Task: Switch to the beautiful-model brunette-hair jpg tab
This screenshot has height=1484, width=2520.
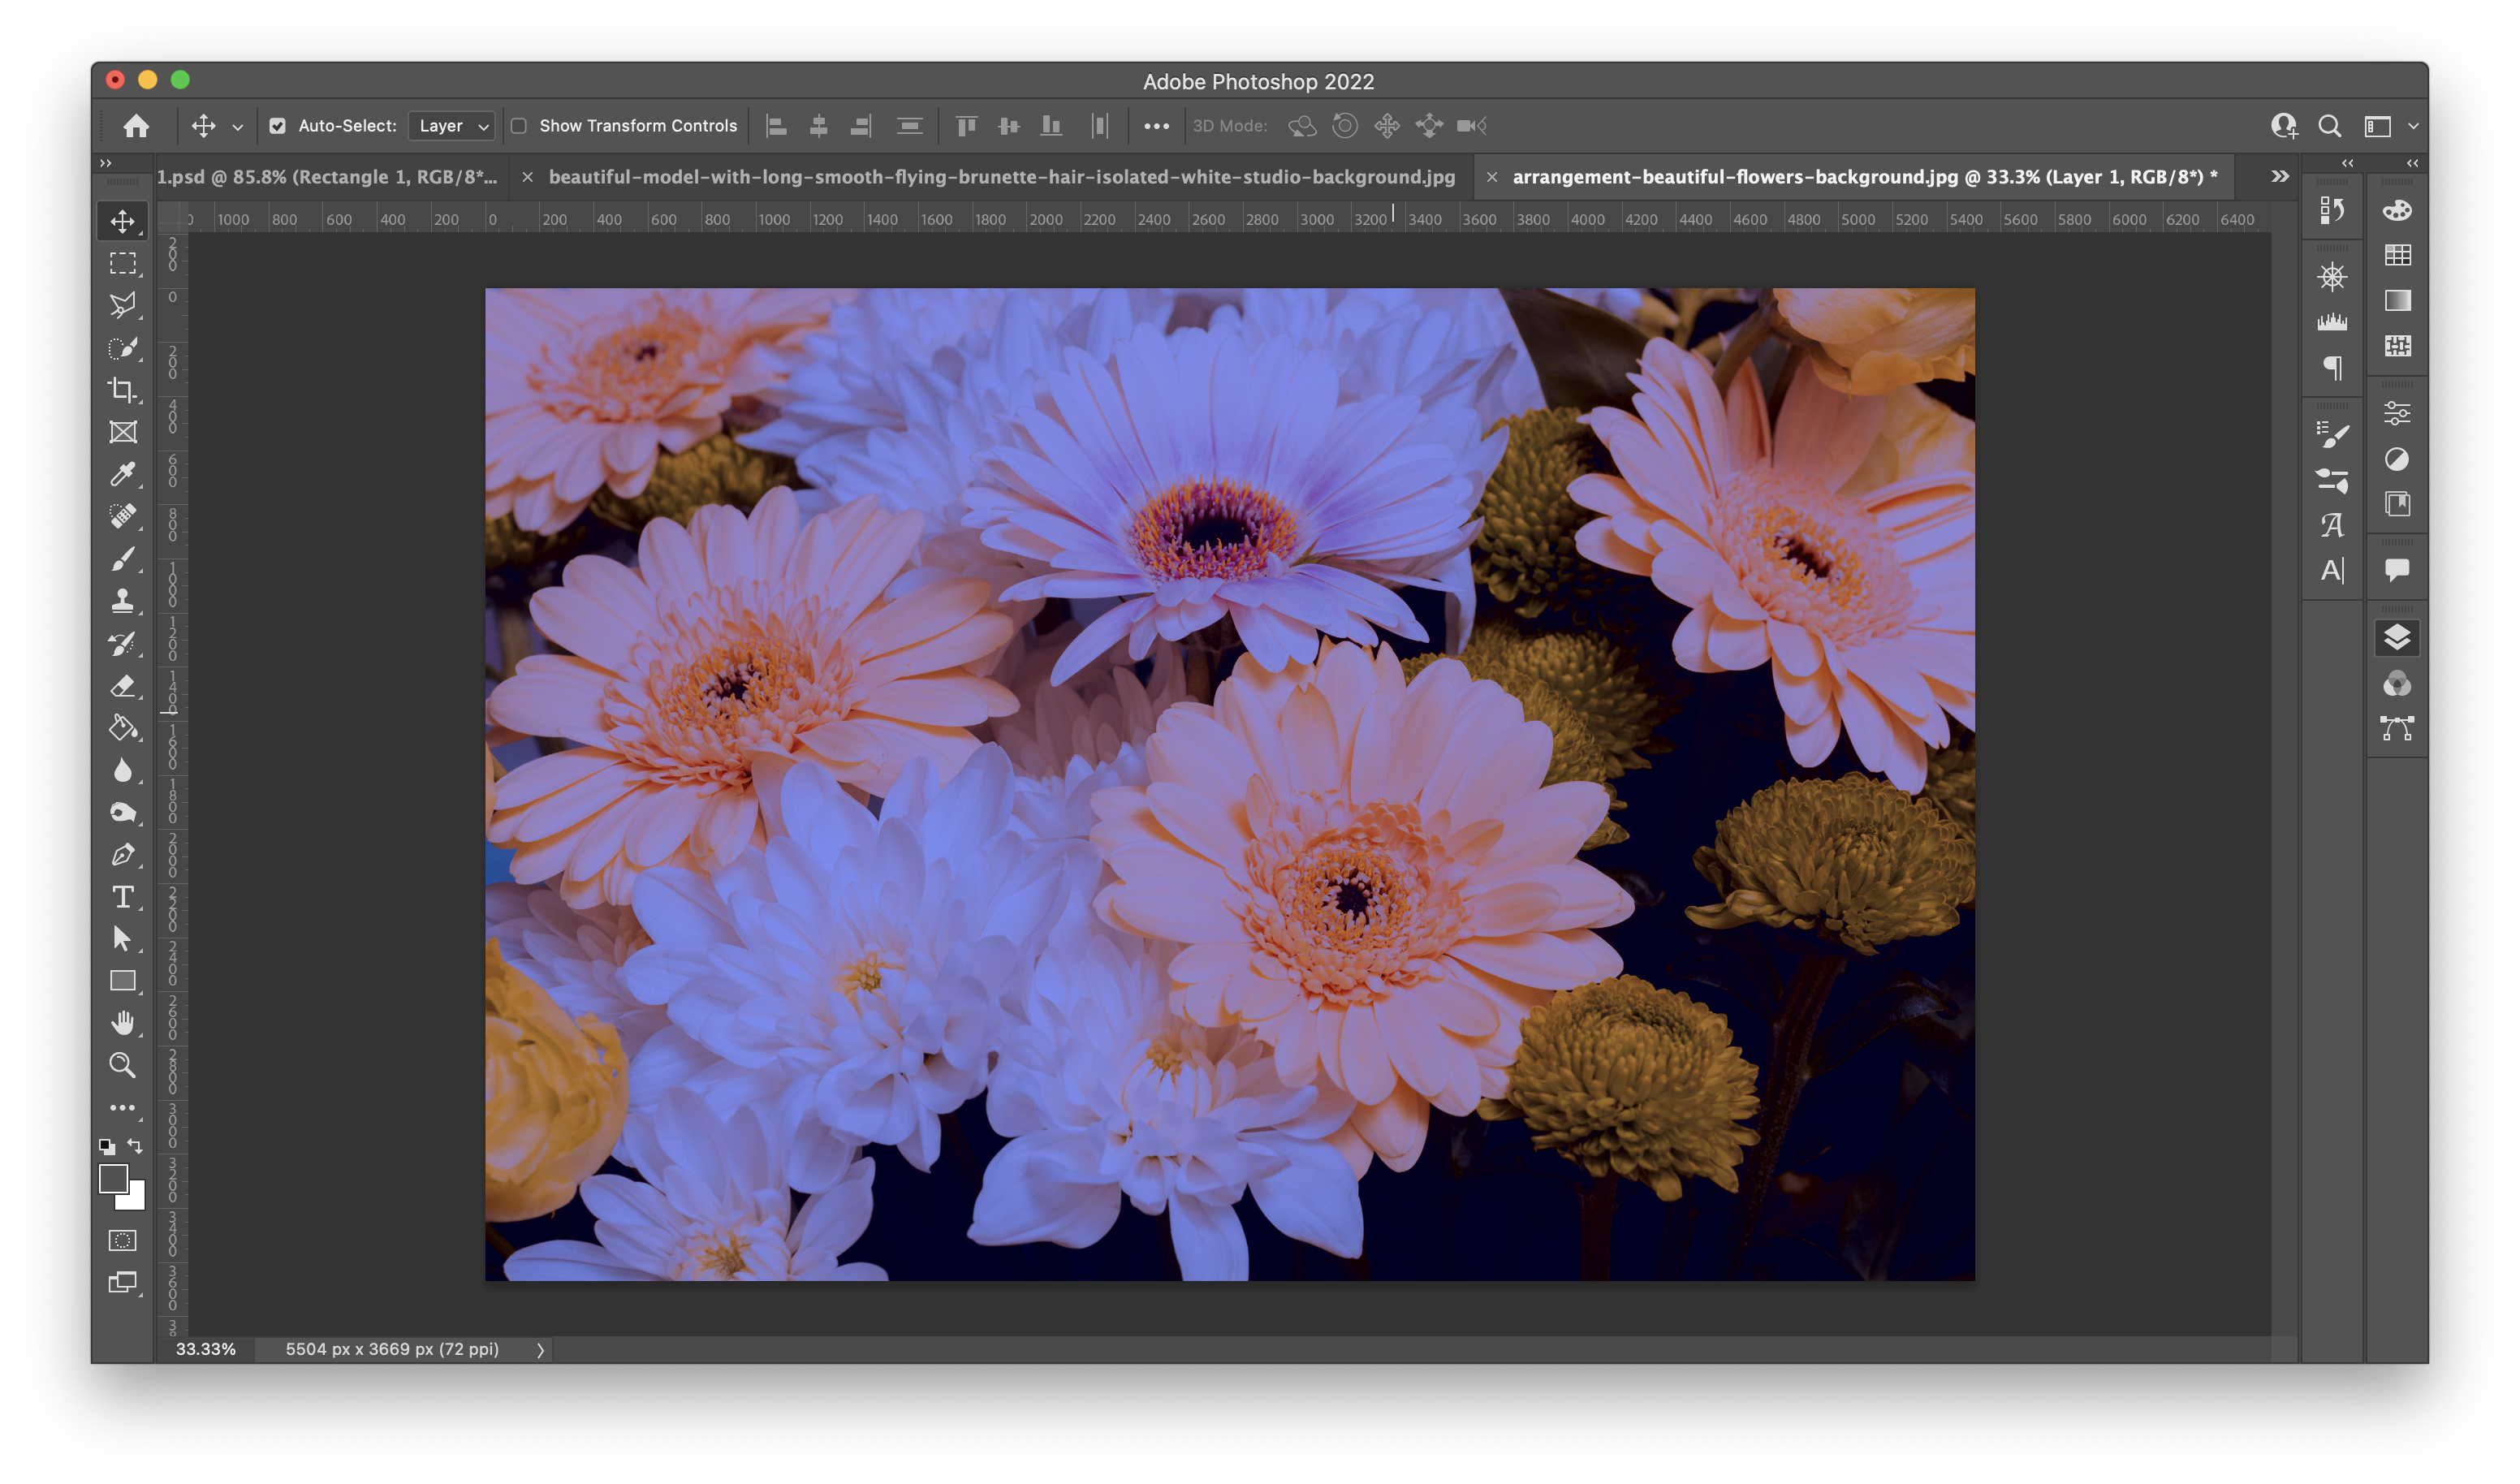Action: point(1001,177)
